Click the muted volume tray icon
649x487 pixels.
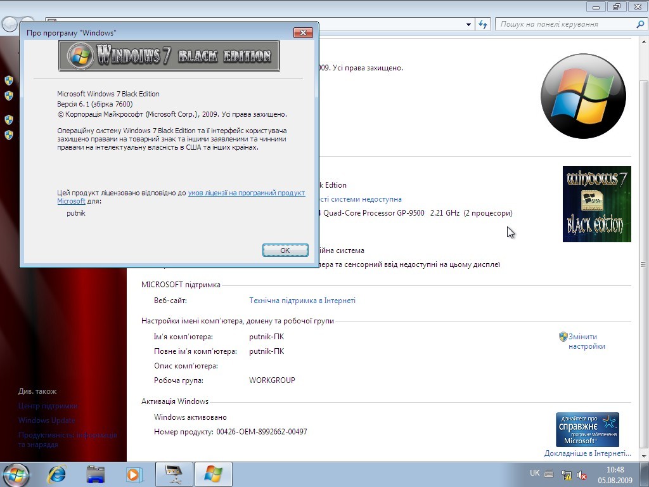click(582, 475)
